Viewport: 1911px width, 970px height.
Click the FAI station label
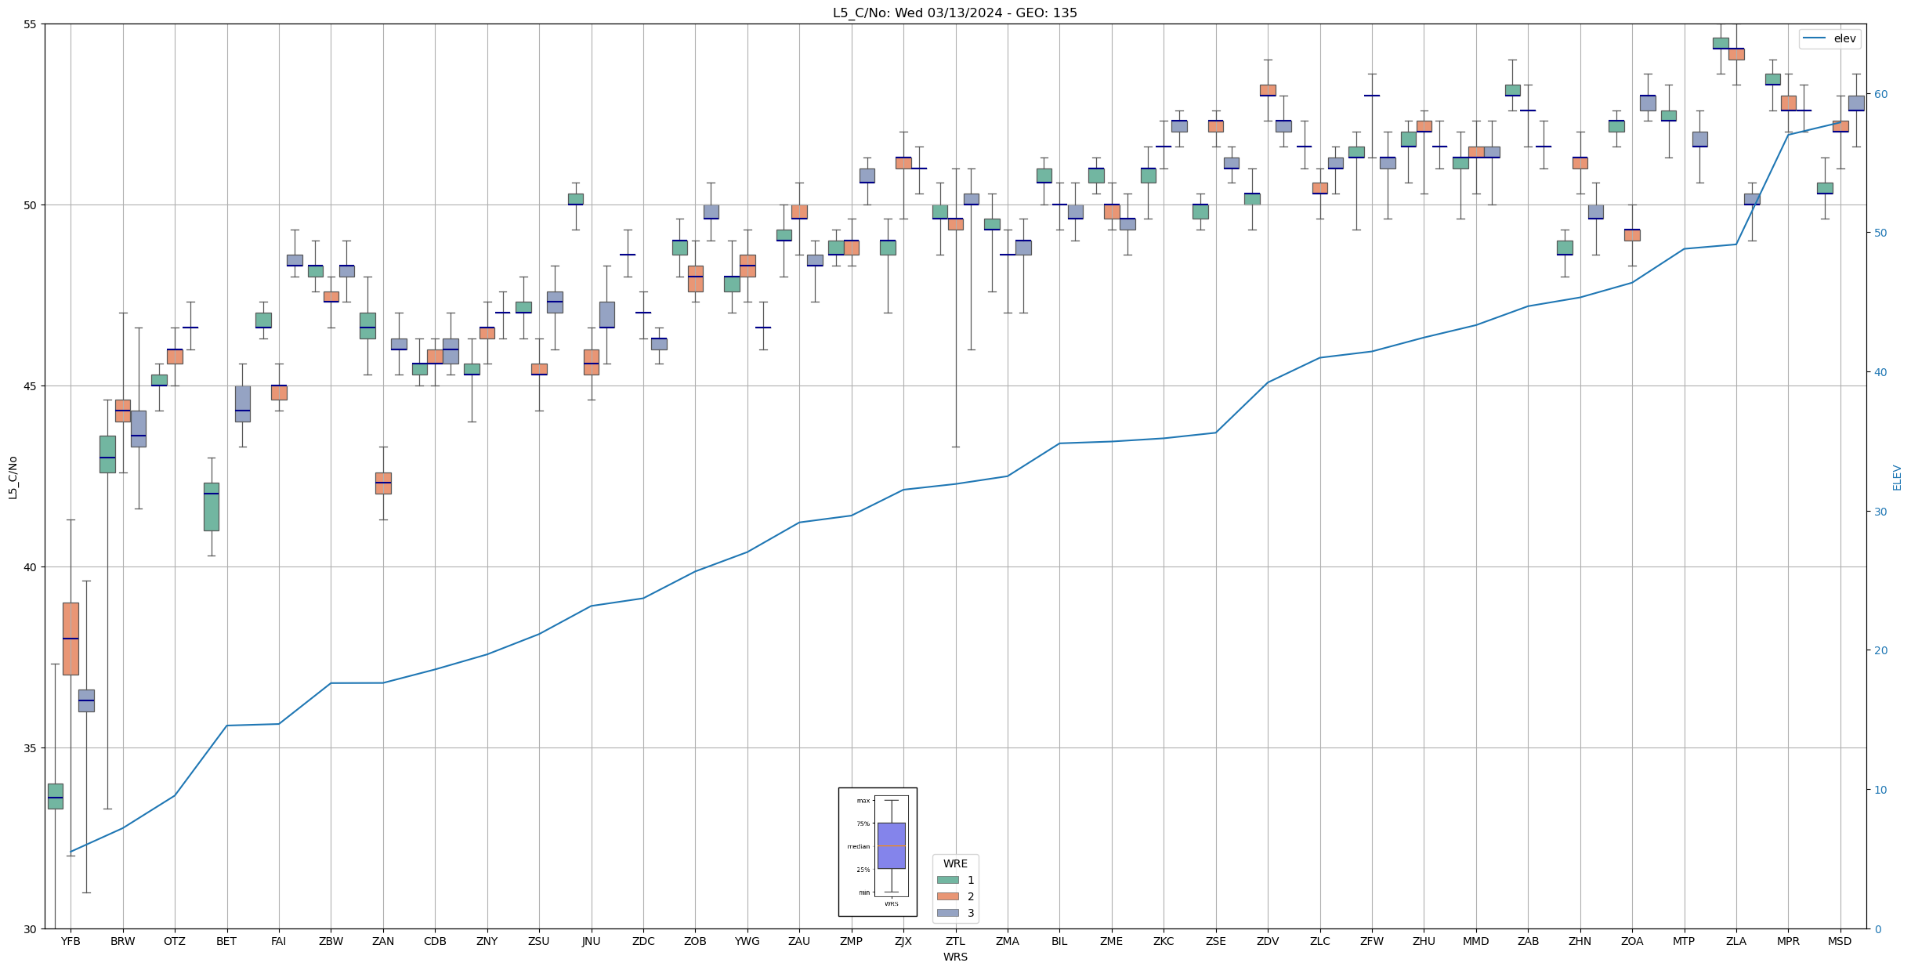279,941
